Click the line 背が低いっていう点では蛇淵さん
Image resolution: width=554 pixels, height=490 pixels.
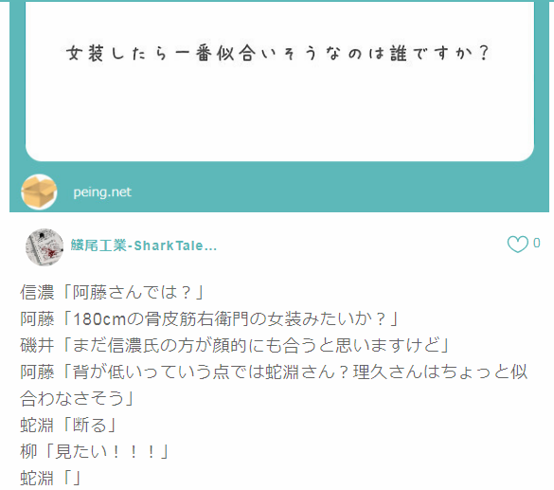pos(274,372)
